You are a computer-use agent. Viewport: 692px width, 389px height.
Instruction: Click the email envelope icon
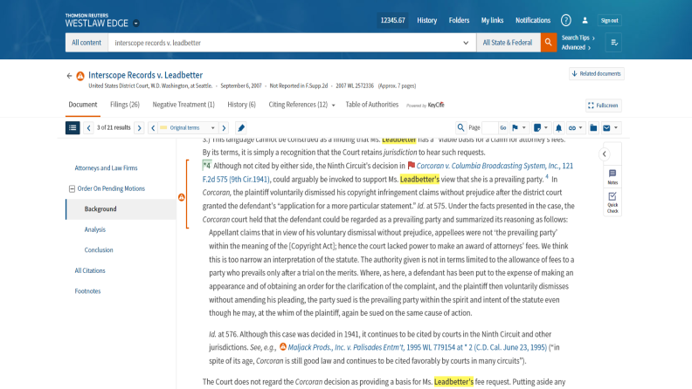(607, 127)
